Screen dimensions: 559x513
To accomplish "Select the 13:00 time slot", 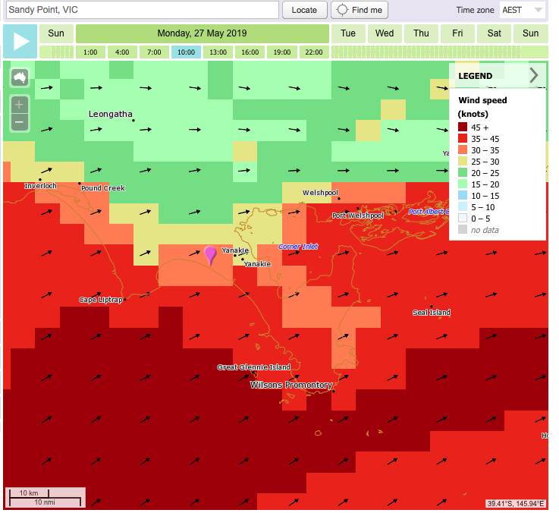I will 218,52.
